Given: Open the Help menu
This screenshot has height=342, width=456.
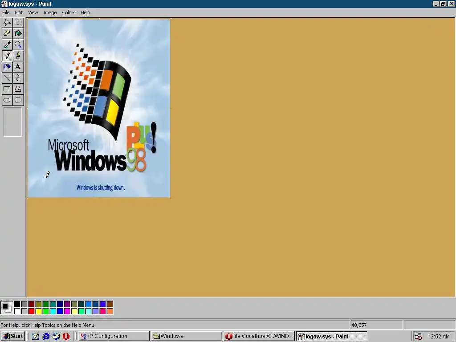Looking at the screenshot, I should pos(85,12).
